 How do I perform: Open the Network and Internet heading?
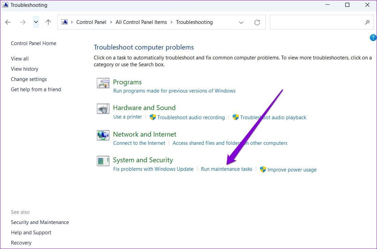pyautogui.click(x=145, y=134)
